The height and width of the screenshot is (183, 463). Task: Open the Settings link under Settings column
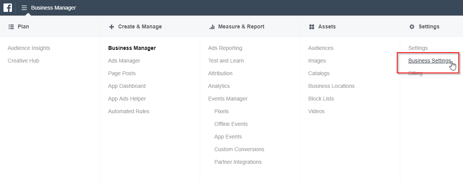point(418,48)
